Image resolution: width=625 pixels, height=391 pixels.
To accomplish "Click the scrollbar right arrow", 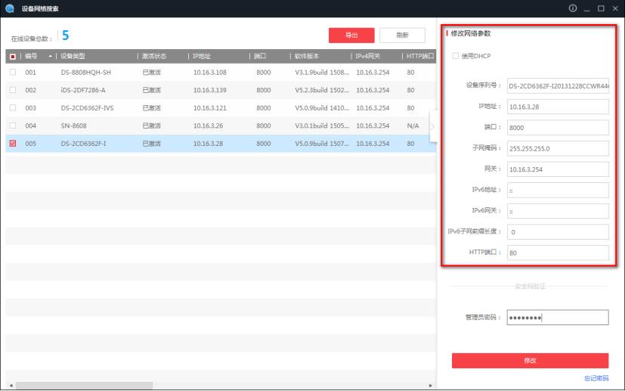I will pyautogui.click(x=432, y=385).
